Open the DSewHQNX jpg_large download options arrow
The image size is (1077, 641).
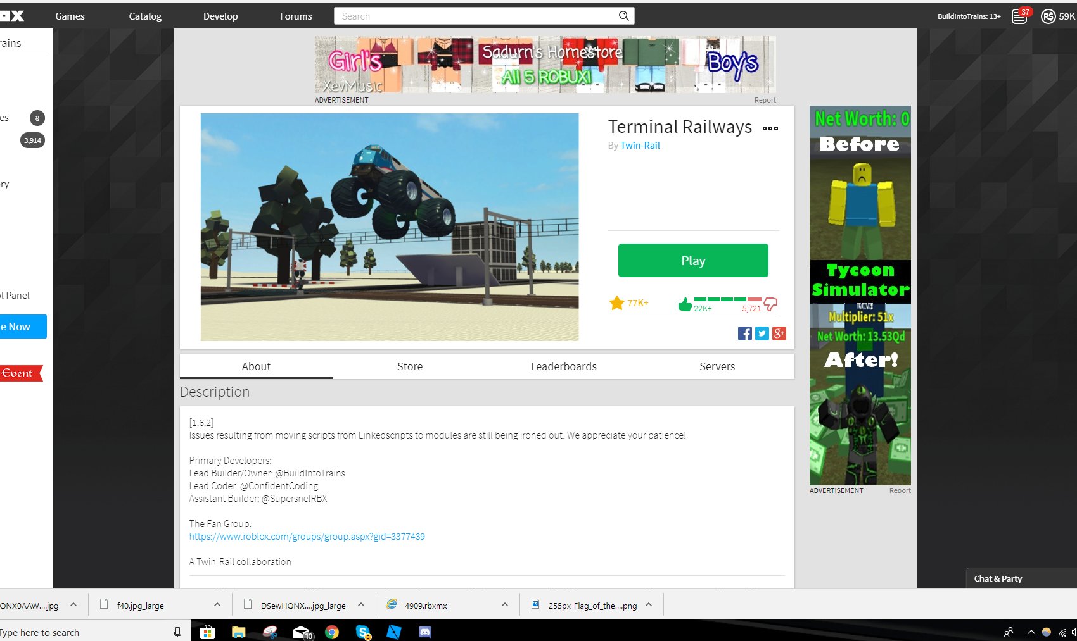click(361, 605)
